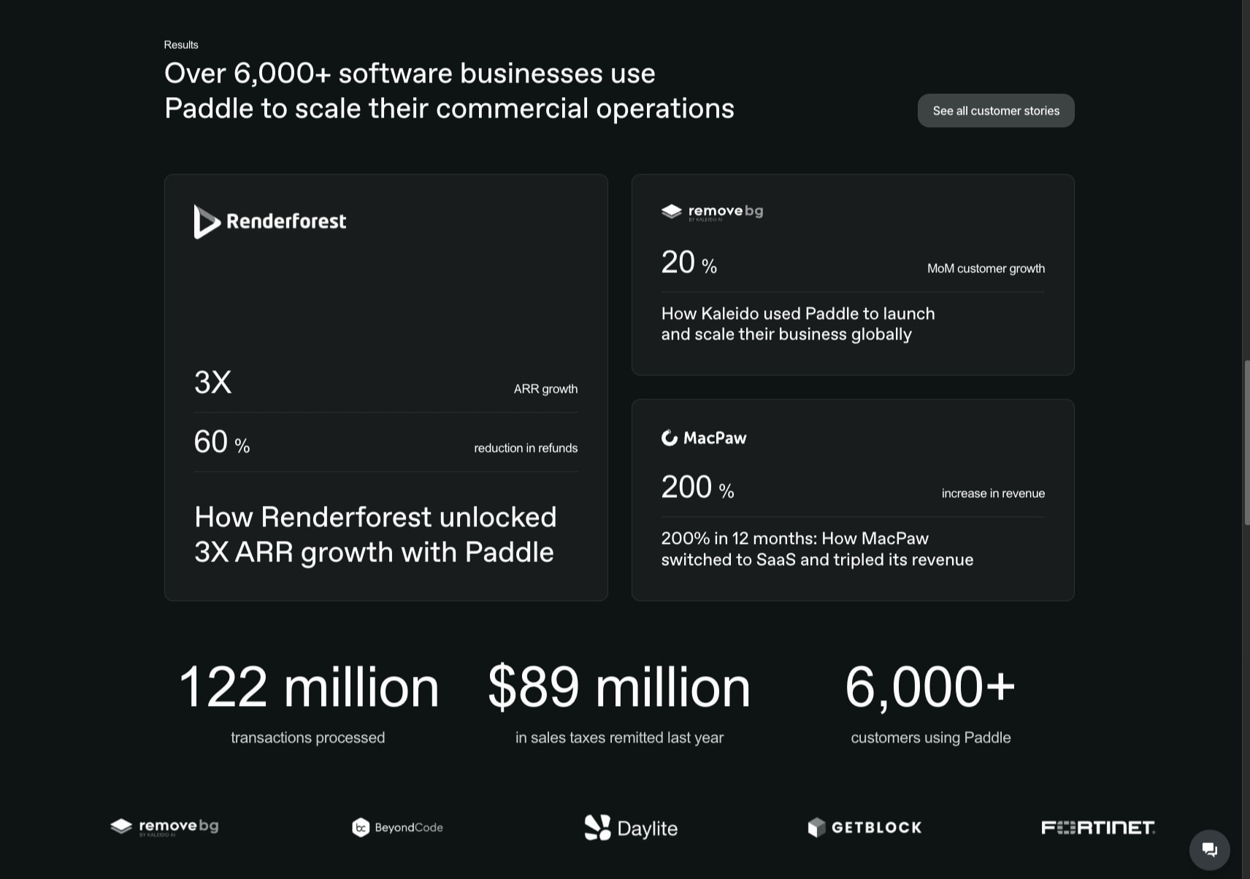Click the 'Results' section label
Viewport: 1250px width, 879px height.
(181, 45)
